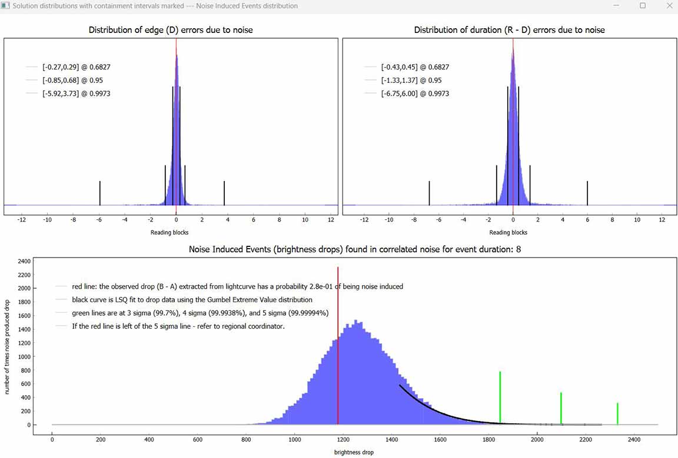Click the black -1.33 bound line in duration errors plot
Image resolution: width=678 pixels, height=458 pixels.
(497, 185)
